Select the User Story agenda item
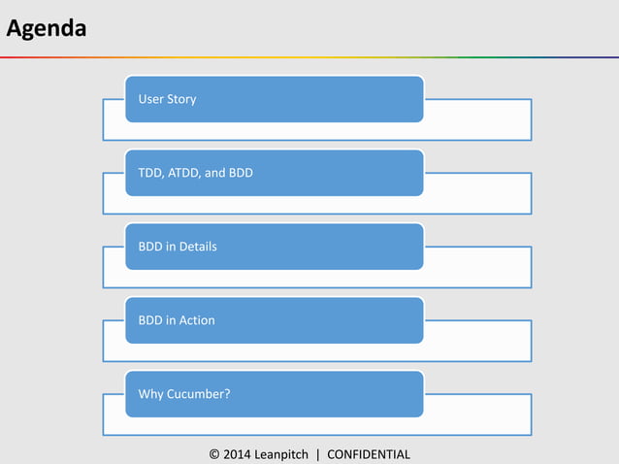Screen dimensions: 619x464 [274, 99]
